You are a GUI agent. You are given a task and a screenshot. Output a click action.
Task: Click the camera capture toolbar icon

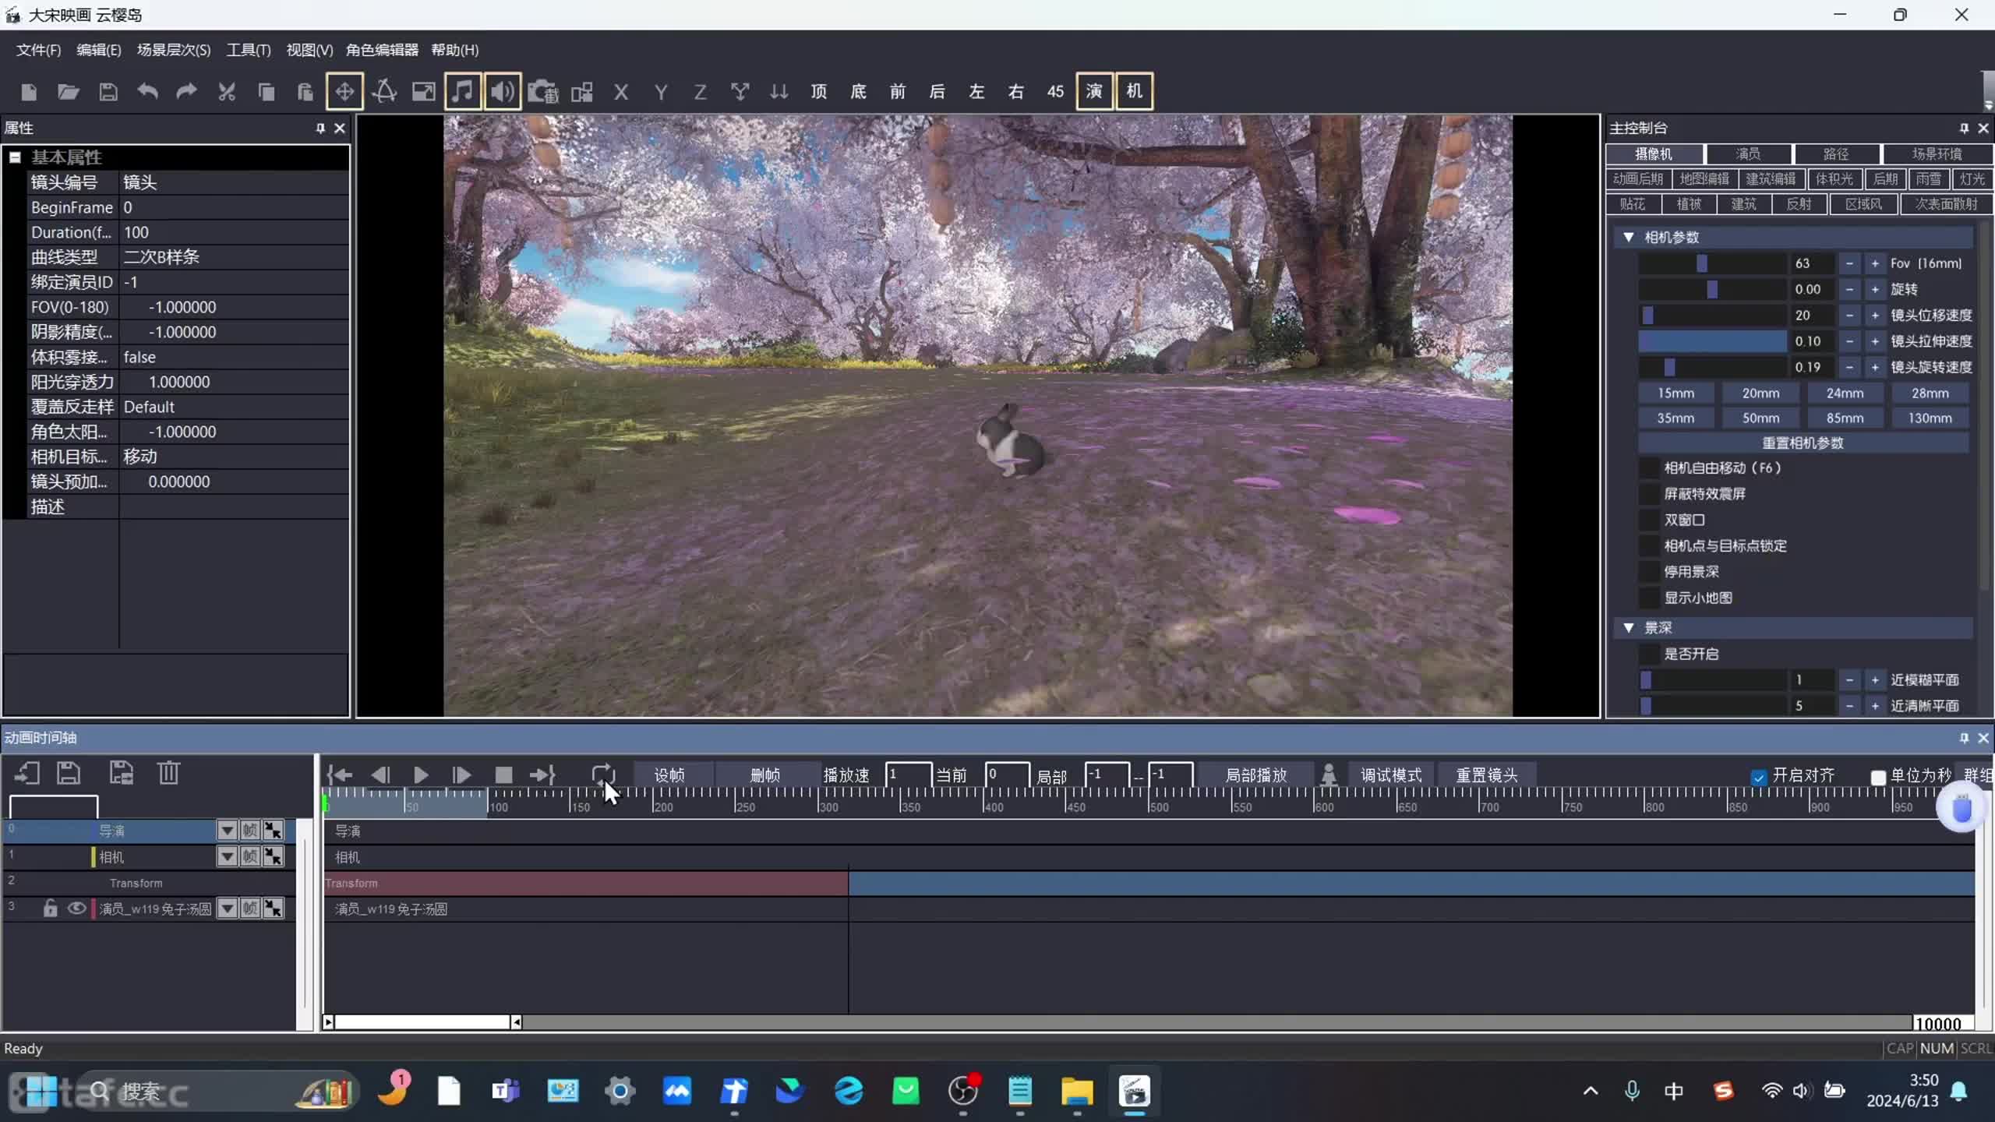click(x=543, y=92)
